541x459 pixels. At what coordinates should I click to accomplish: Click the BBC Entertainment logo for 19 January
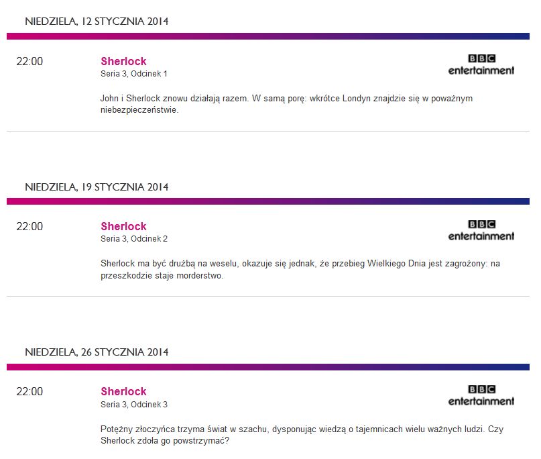[481, 229]
